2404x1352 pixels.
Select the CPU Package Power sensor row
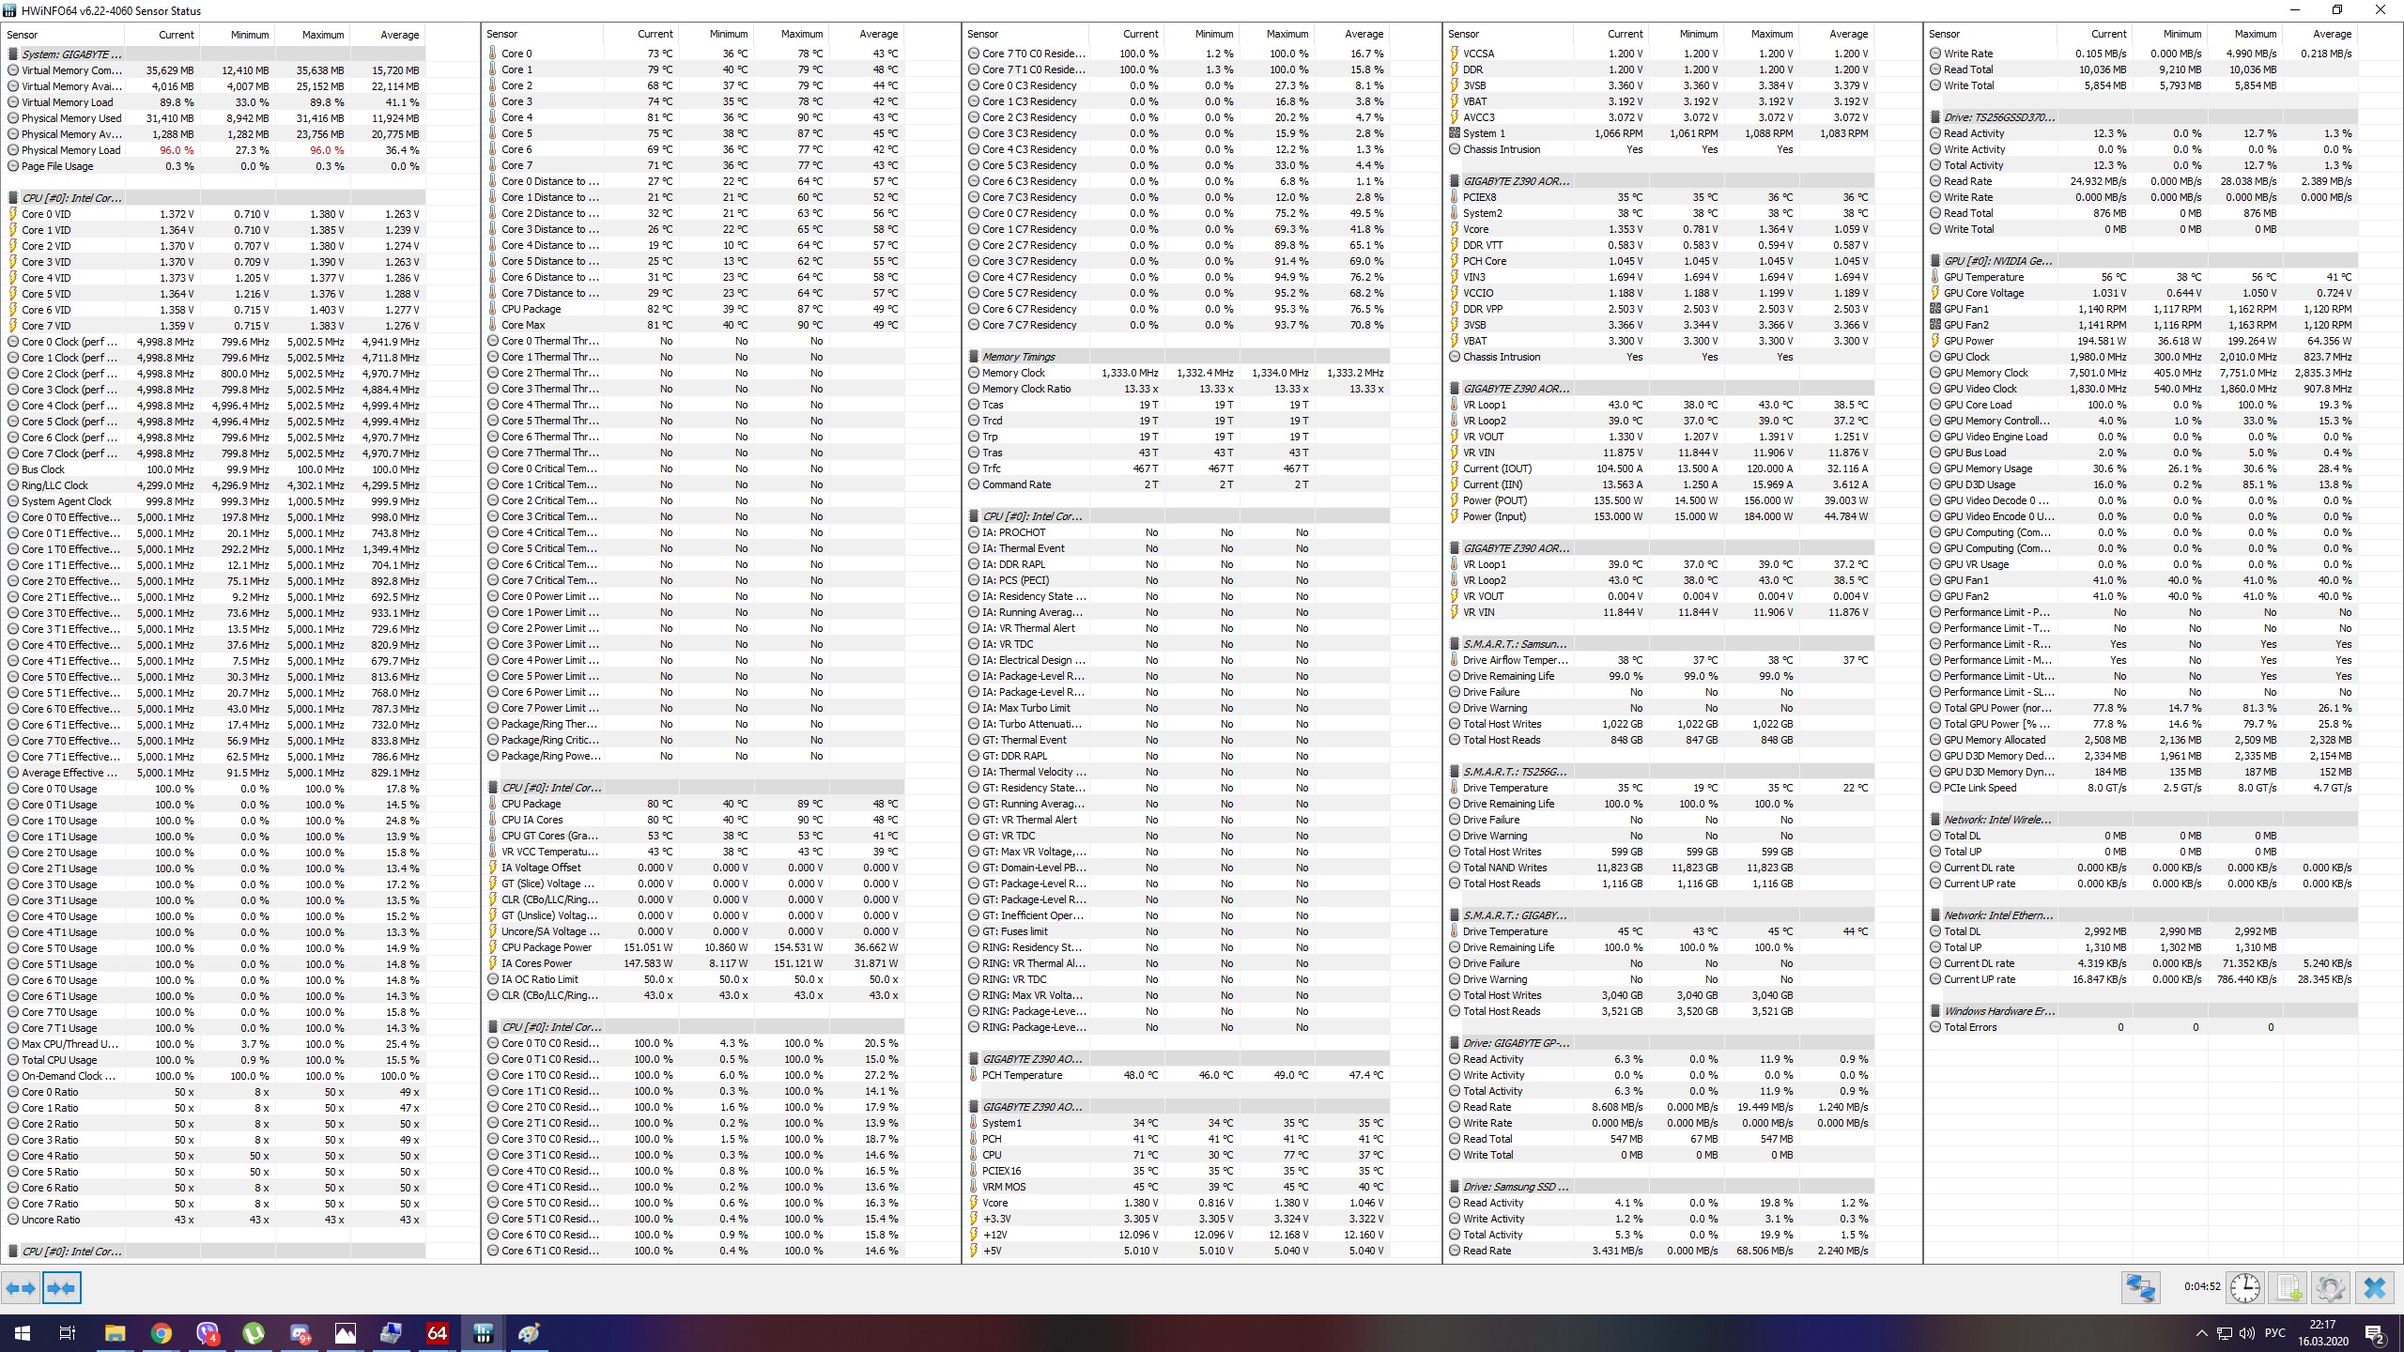(x=547, y=947)
